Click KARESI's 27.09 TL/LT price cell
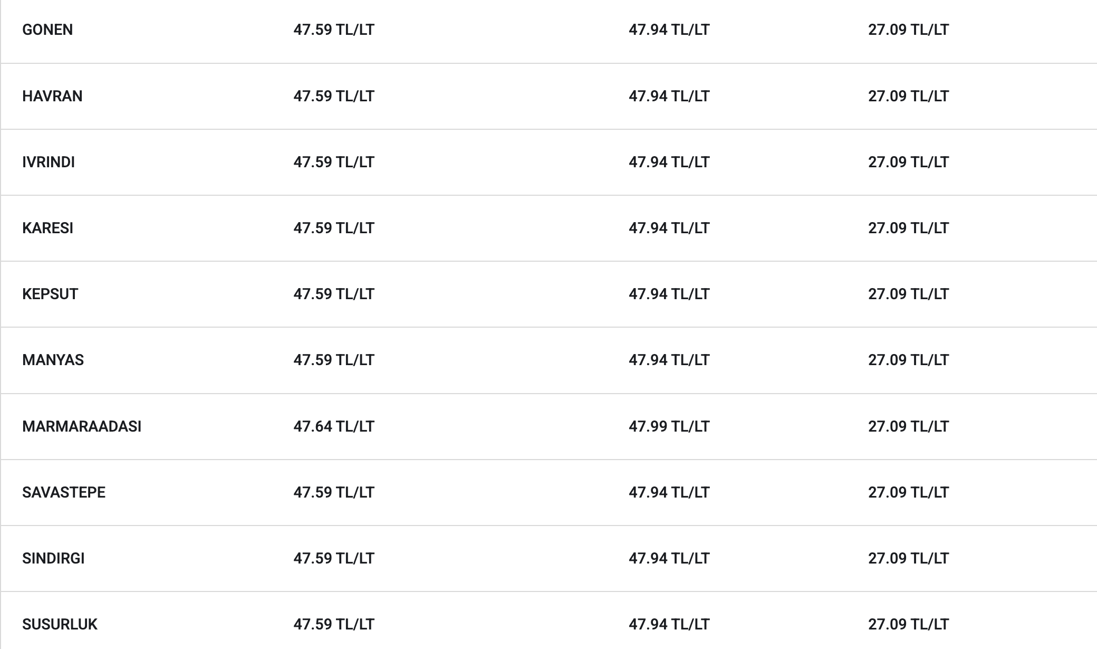Screen dimensions: 1097x649 point(909,228)
